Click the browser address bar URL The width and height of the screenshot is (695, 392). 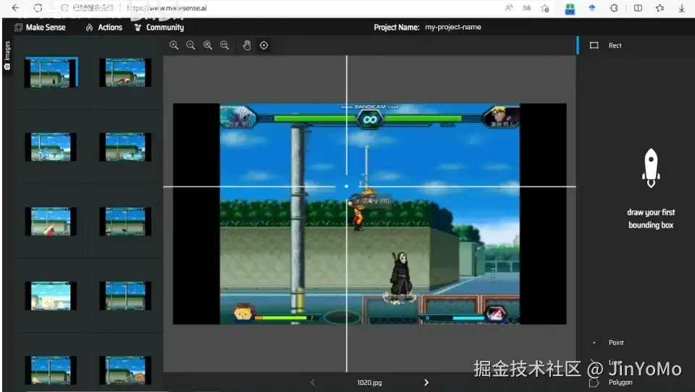167,7
